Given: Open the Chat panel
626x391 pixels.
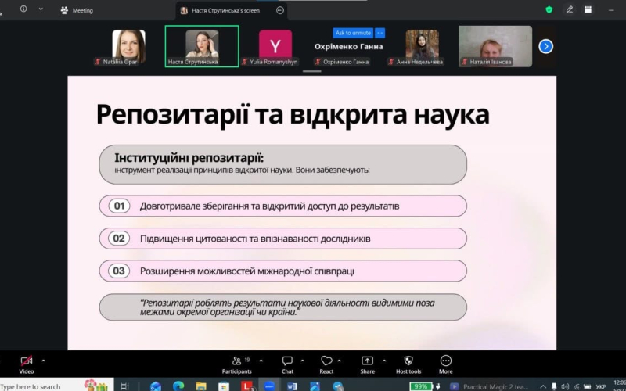Looking at the screenshot, I should coord(287,364).
